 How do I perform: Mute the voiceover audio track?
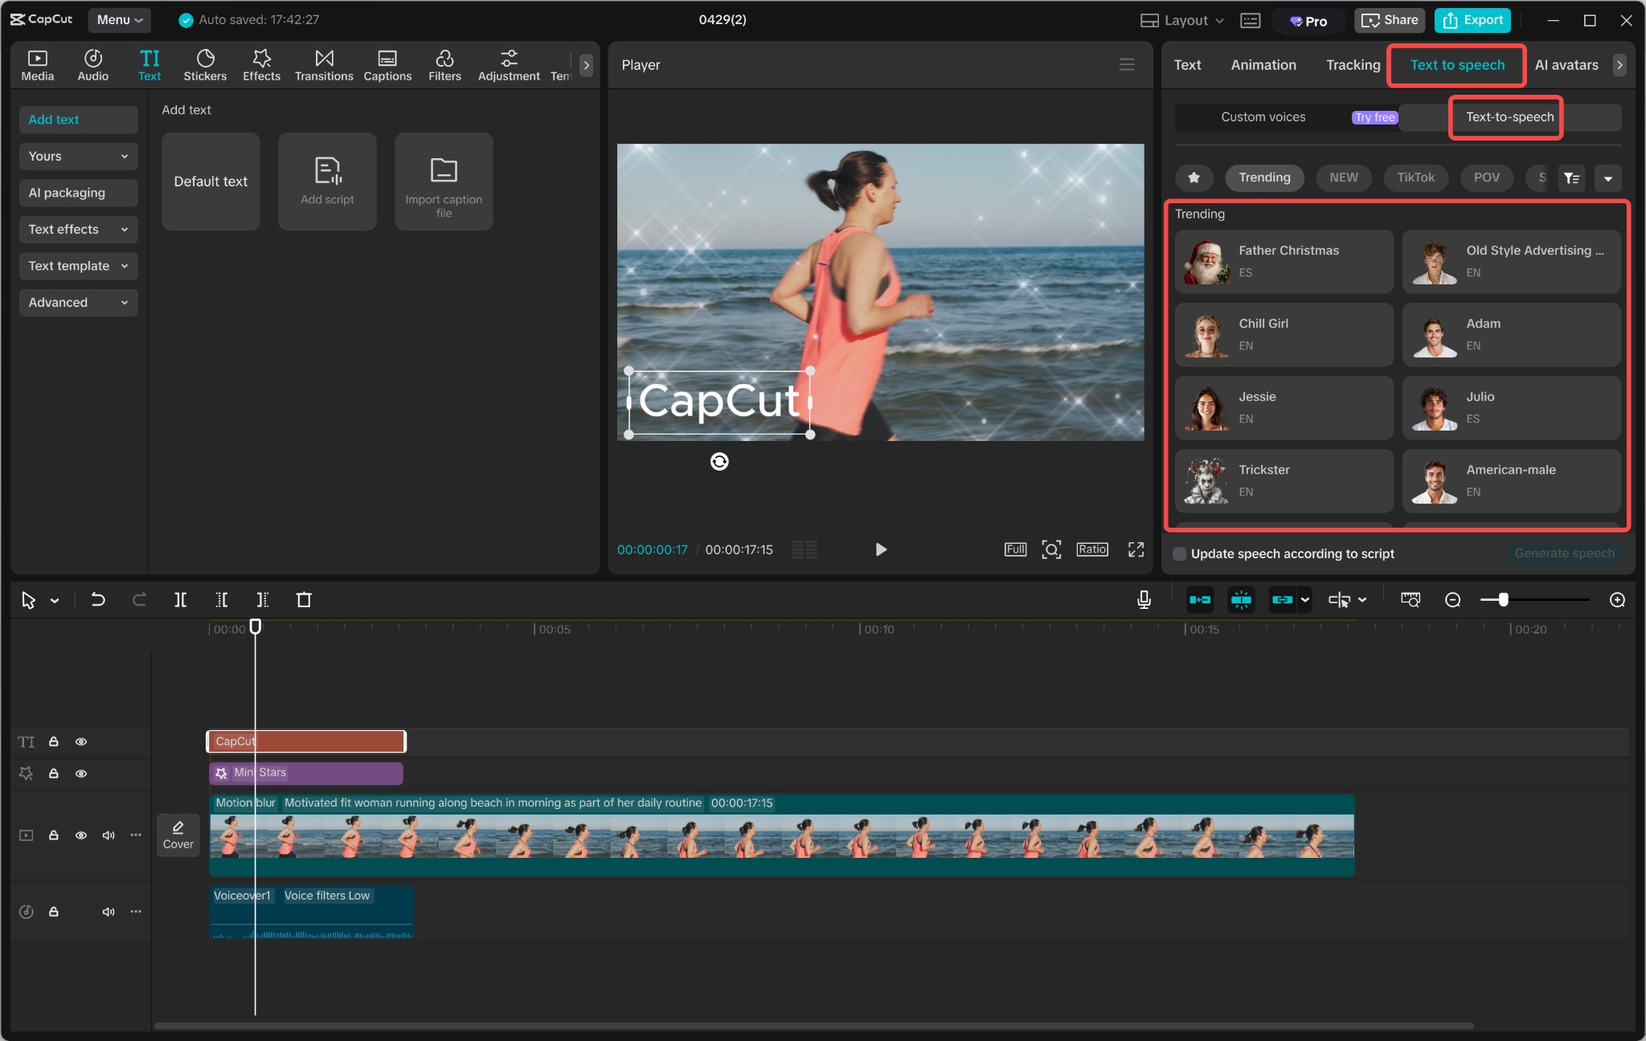[109, 912]
